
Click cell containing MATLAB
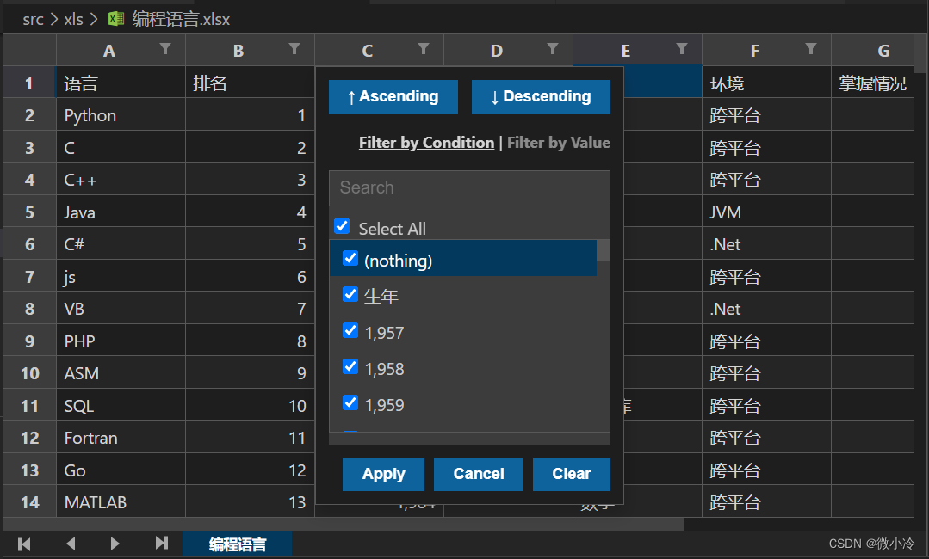tap(121, 502)
